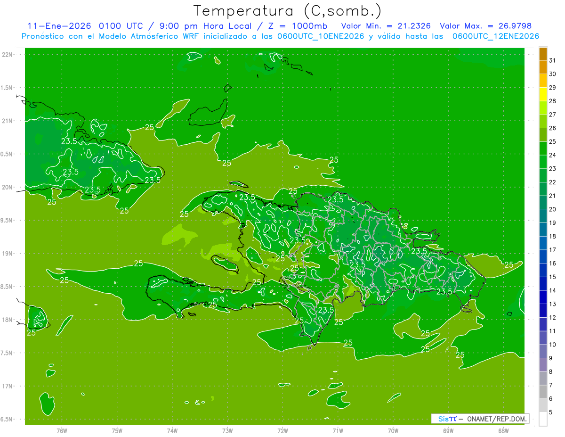Click the "7.5N" latitude axis label
The height and width of the screenshot is (437, 565).
[7, 353]
